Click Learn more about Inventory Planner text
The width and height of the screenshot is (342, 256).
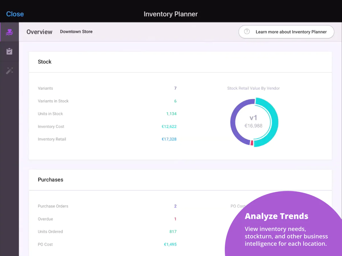(x=291, y=32)
